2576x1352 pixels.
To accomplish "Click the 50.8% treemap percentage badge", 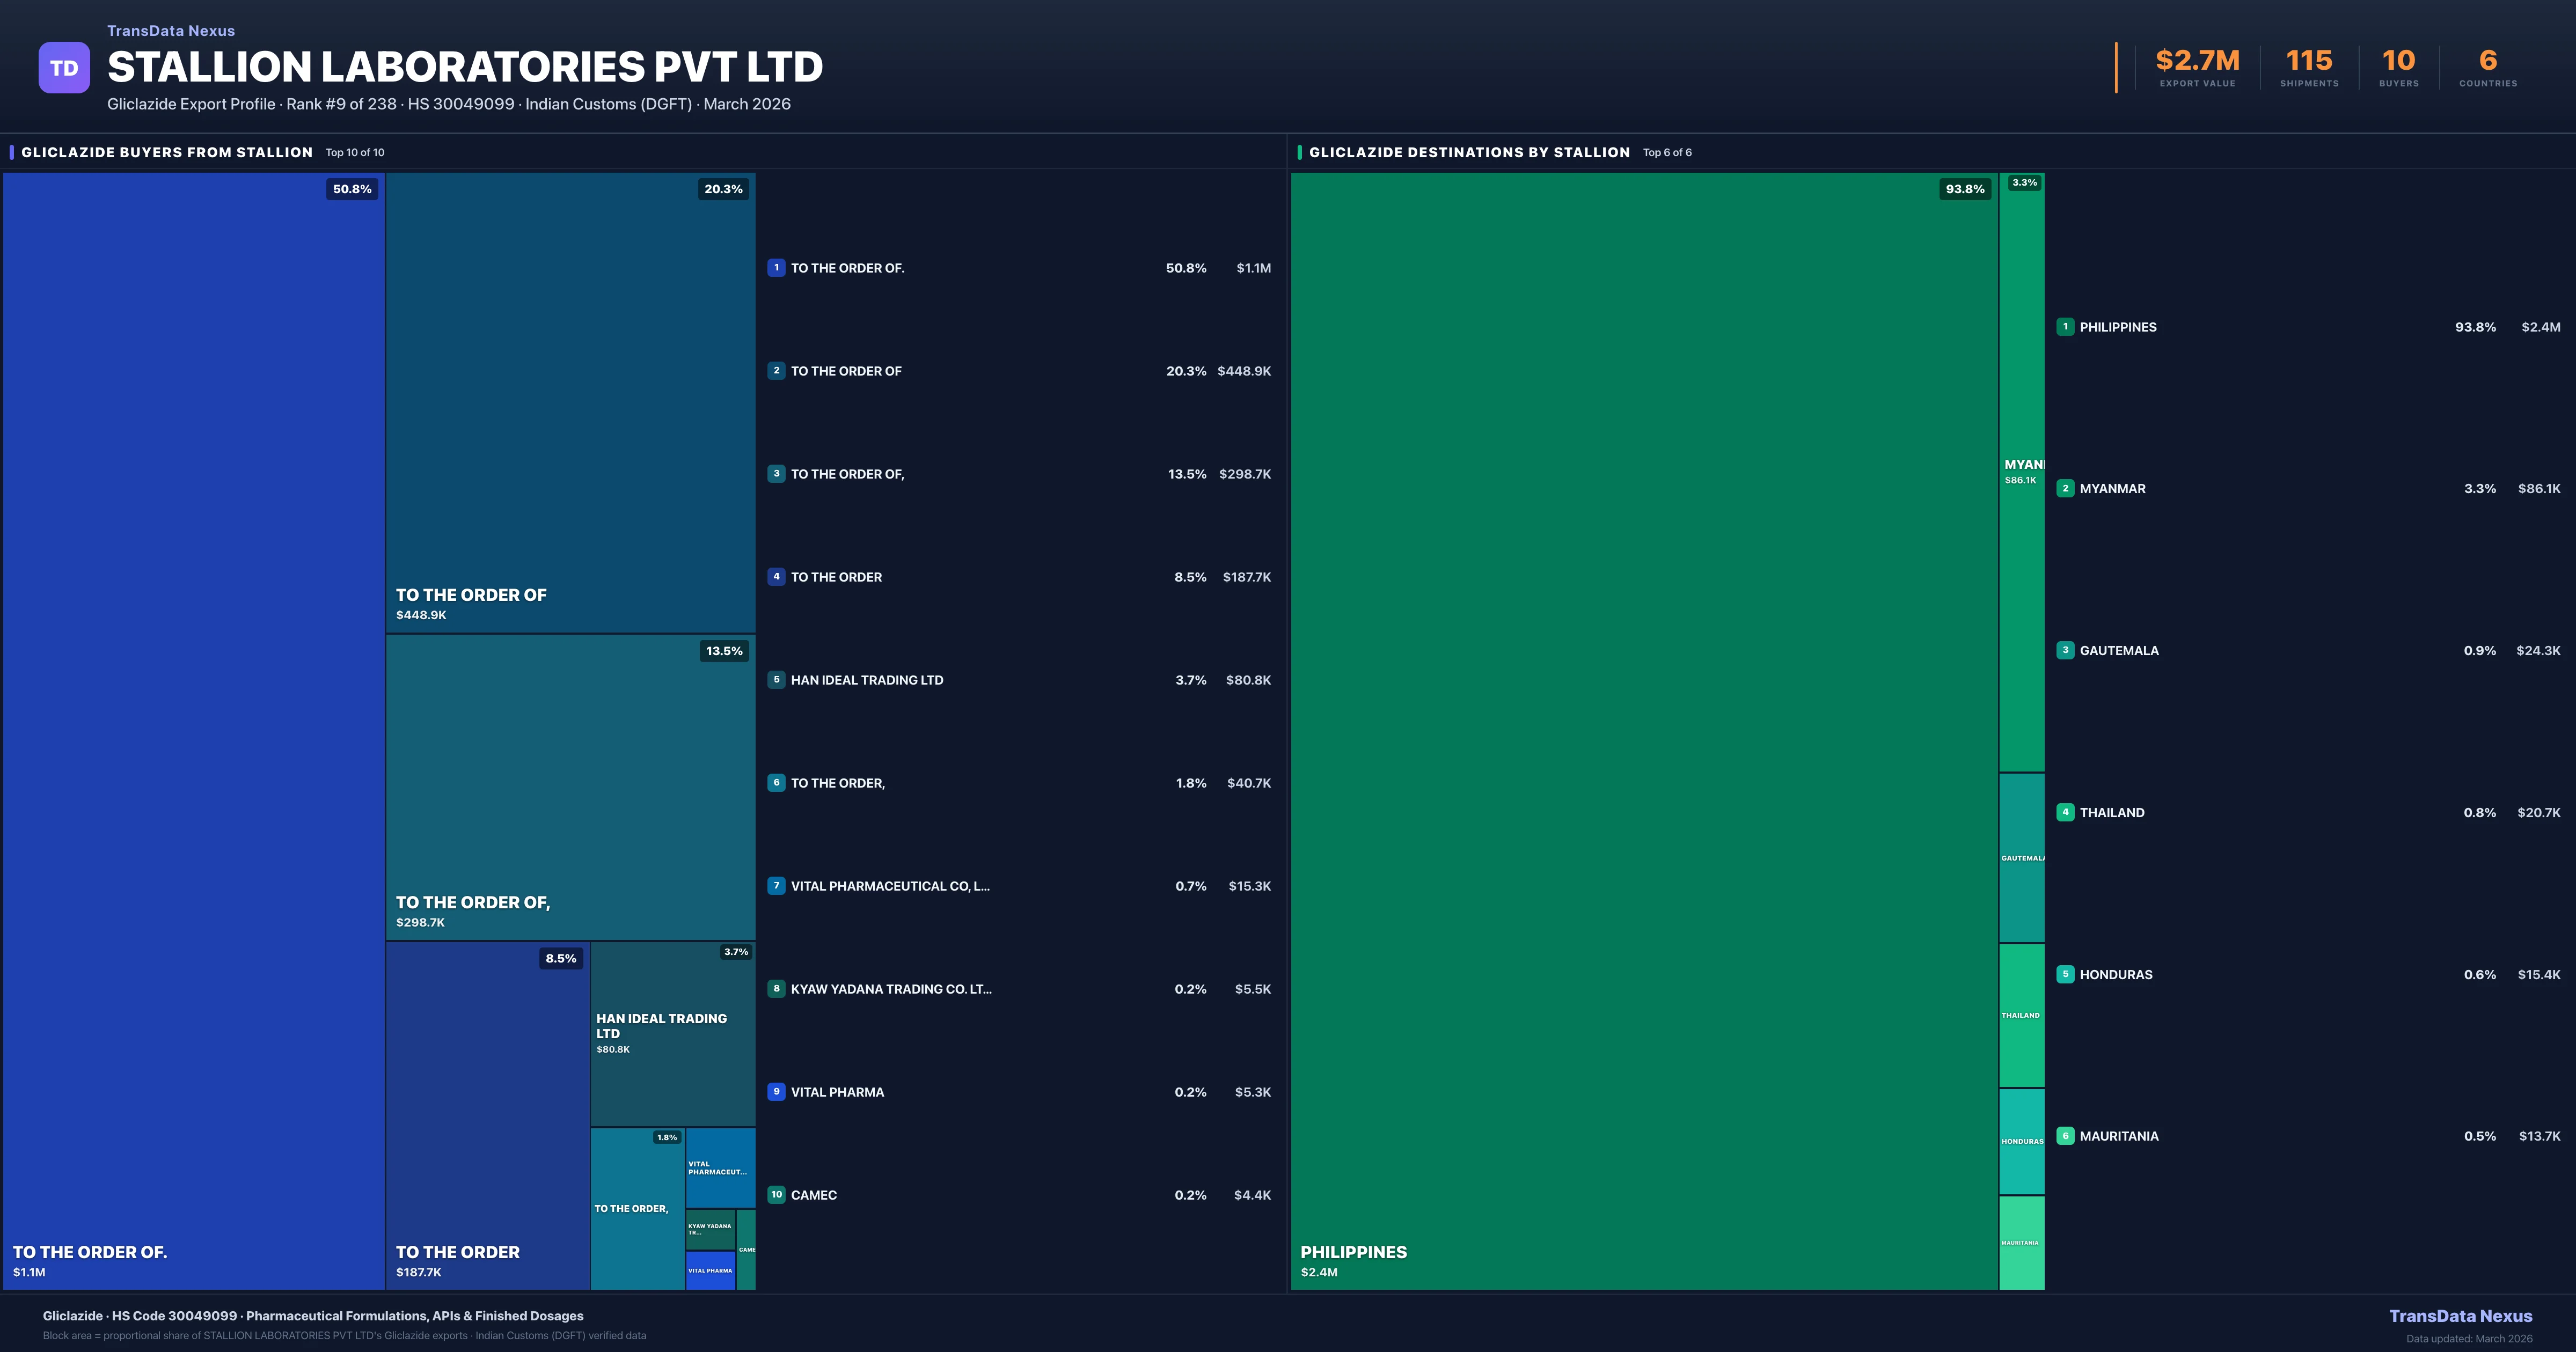I will pos(352,189).
